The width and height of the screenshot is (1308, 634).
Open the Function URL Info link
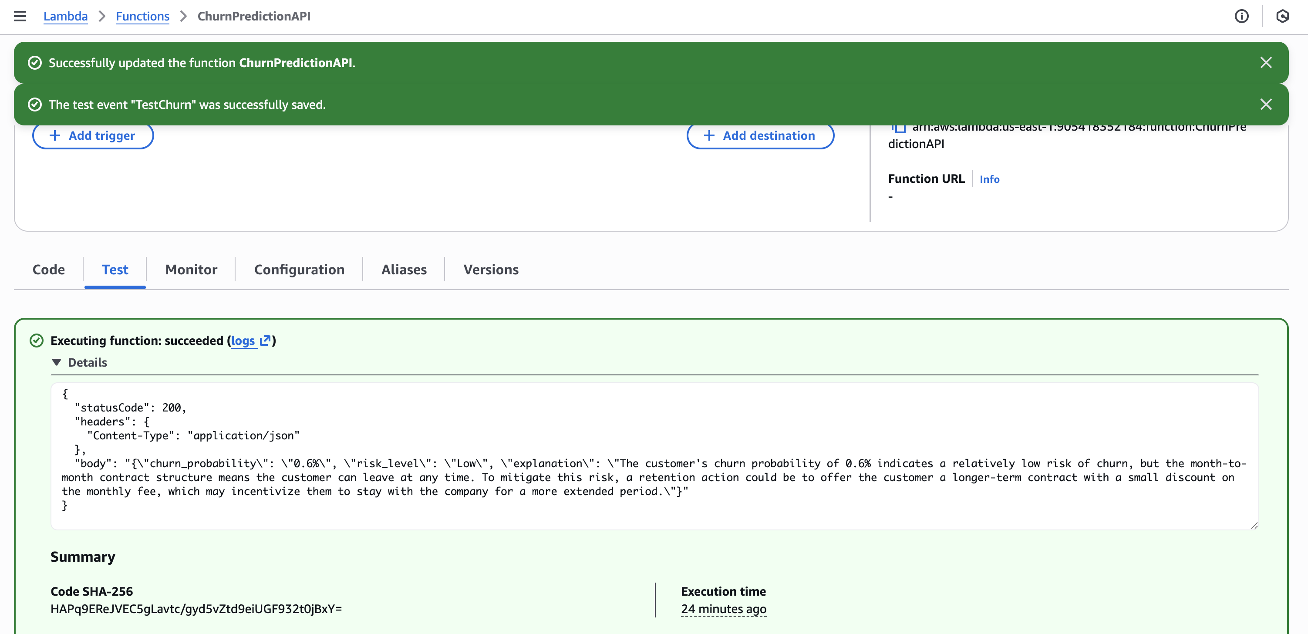pyautogui.click(x=989, y=179)
